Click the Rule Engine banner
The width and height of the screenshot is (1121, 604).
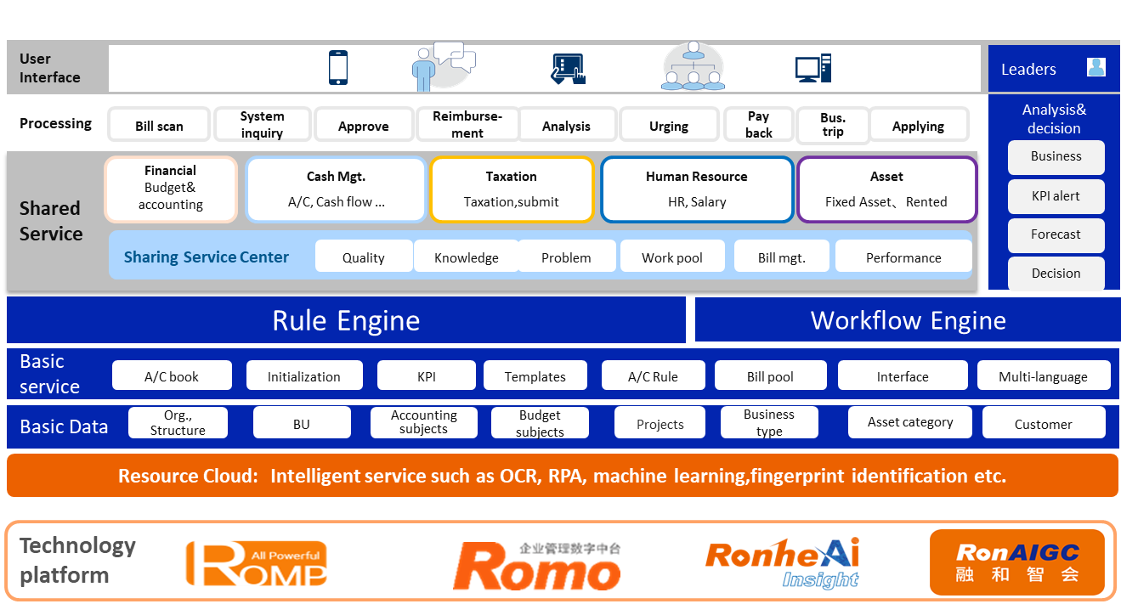click(x=346, y=320)
